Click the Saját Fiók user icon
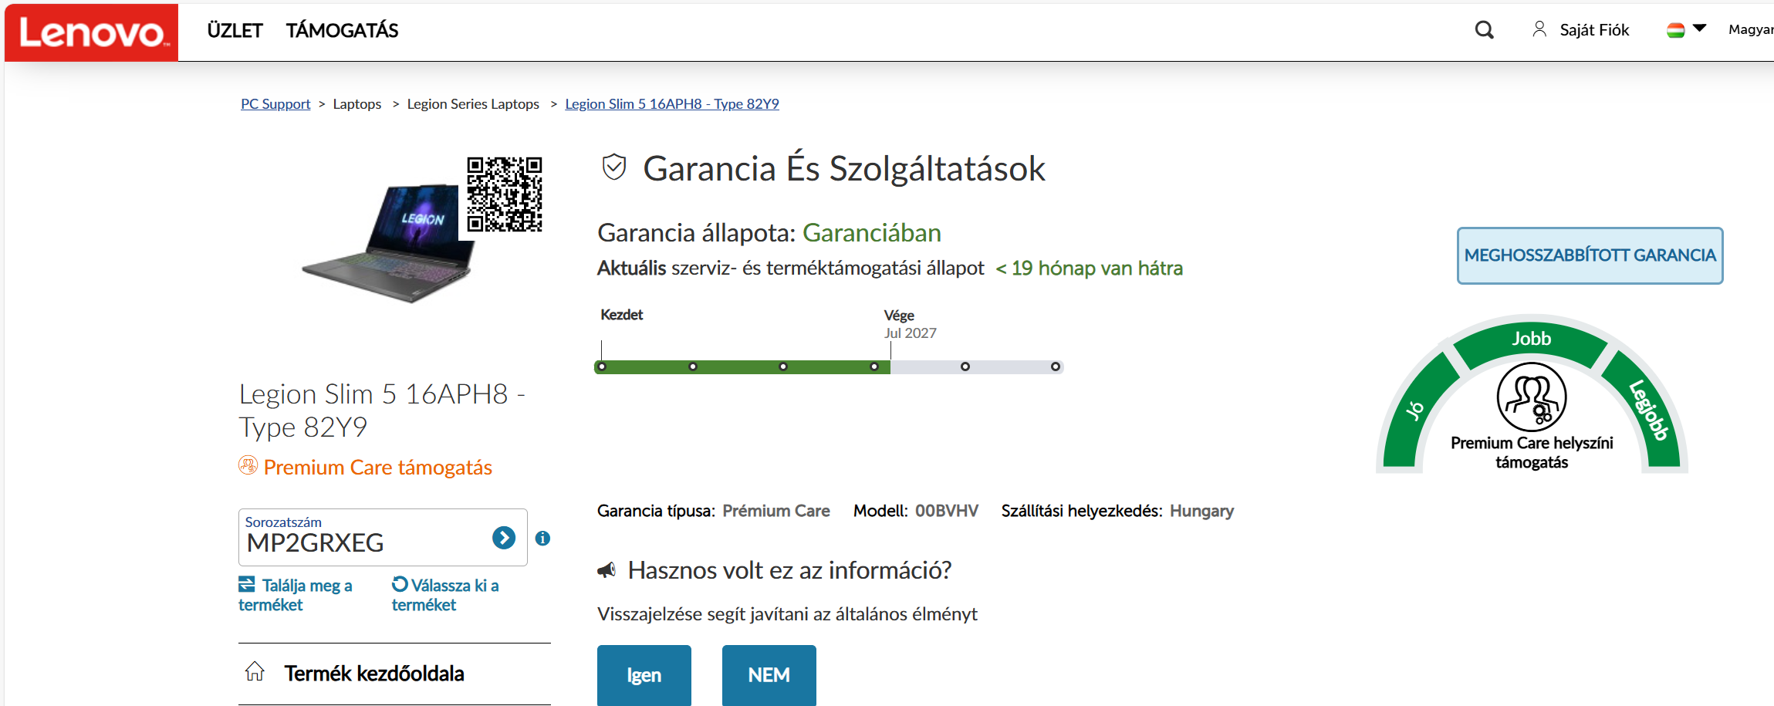The width and height of the screenshot is (1774, 706). point(1539,29)
